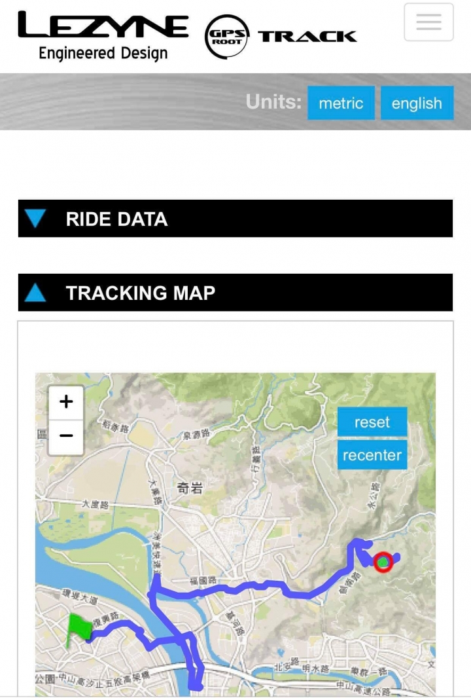Click the blue up triangle beside Tracking Map

[35, 293]
